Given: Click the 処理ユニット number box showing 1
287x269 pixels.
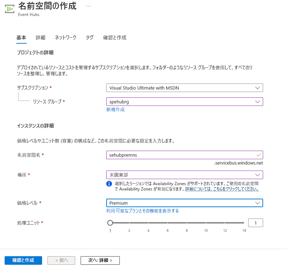Looking at the screenshot, I should tap(256, 223).
